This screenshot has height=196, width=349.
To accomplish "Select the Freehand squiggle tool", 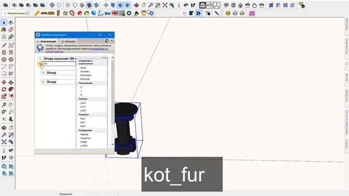I will click(11, 46).
